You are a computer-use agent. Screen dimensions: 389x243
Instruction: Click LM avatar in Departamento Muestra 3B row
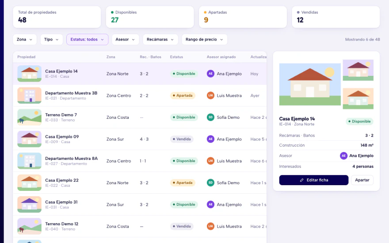pos(210,95)
